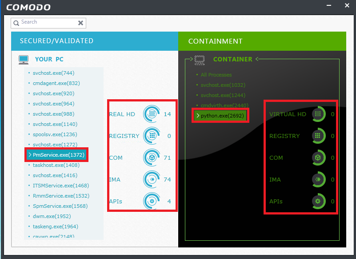Click the green APIs gear icon

319,201
